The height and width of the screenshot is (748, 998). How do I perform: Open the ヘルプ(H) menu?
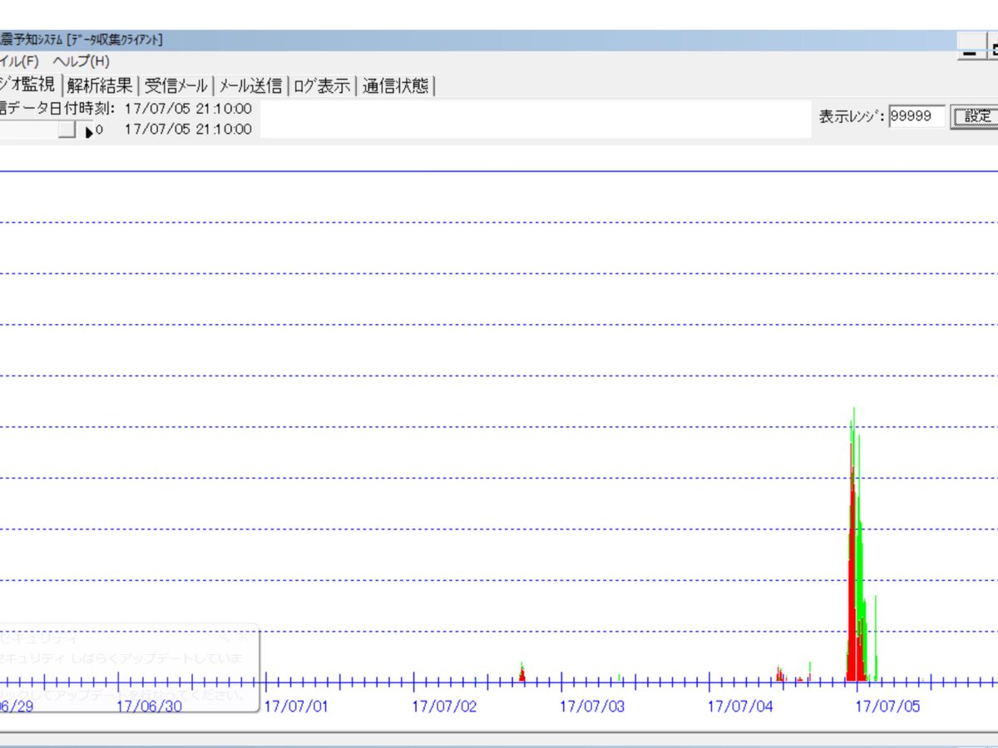click(x=81, y=62)
